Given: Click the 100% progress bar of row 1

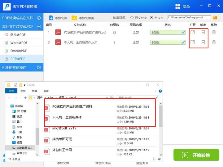Looking at the screenshot, I should tap(168, 33).
